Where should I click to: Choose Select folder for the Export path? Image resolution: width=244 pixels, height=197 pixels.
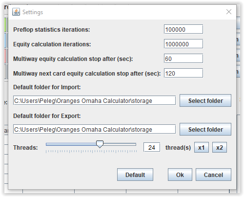click(x=205, y=129)
